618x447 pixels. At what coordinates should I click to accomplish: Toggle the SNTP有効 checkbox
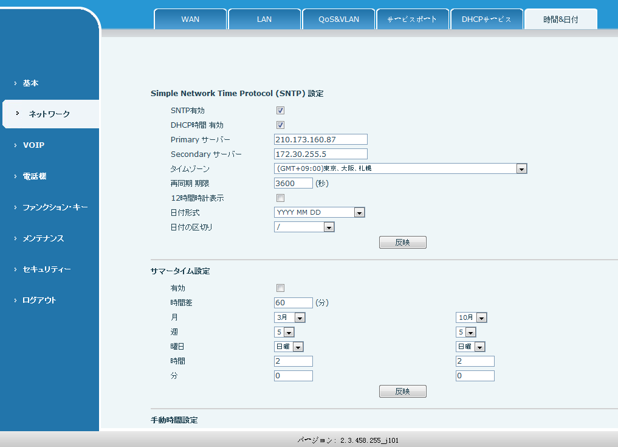point(280,111)
